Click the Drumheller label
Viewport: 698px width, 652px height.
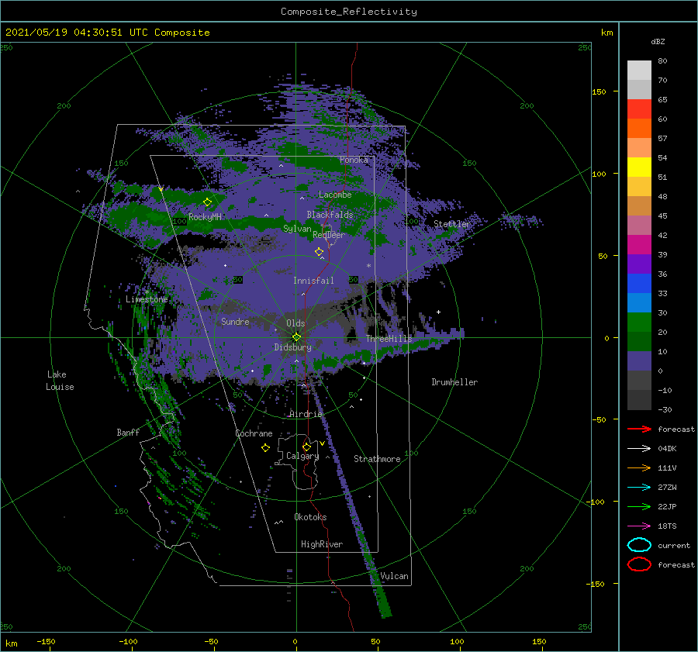click(454, 382)
